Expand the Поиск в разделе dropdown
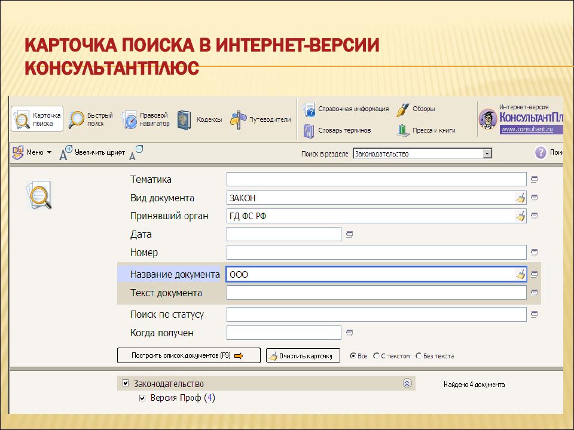The image size is (574, 430). pos(487,153)
